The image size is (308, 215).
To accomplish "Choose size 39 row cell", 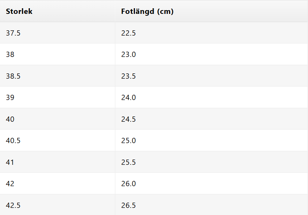I will (x=10, y=97).
